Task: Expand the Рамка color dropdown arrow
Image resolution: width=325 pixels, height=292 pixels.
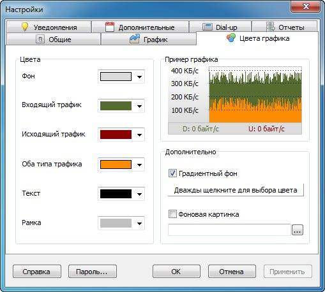Action: 139,223
